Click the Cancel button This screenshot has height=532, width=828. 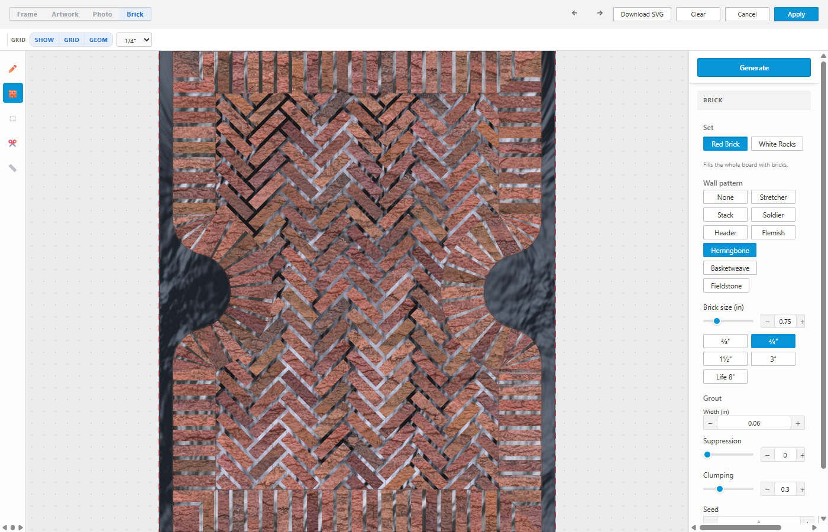click(747, 14)
